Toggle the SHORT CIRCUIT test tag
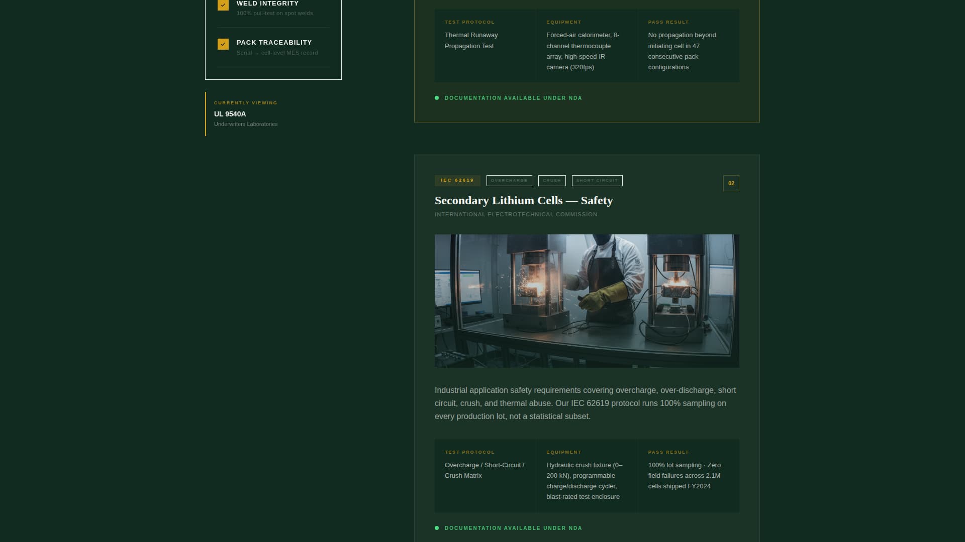The image size is (965, 542). pyautogui.click(x=597, y=180)
